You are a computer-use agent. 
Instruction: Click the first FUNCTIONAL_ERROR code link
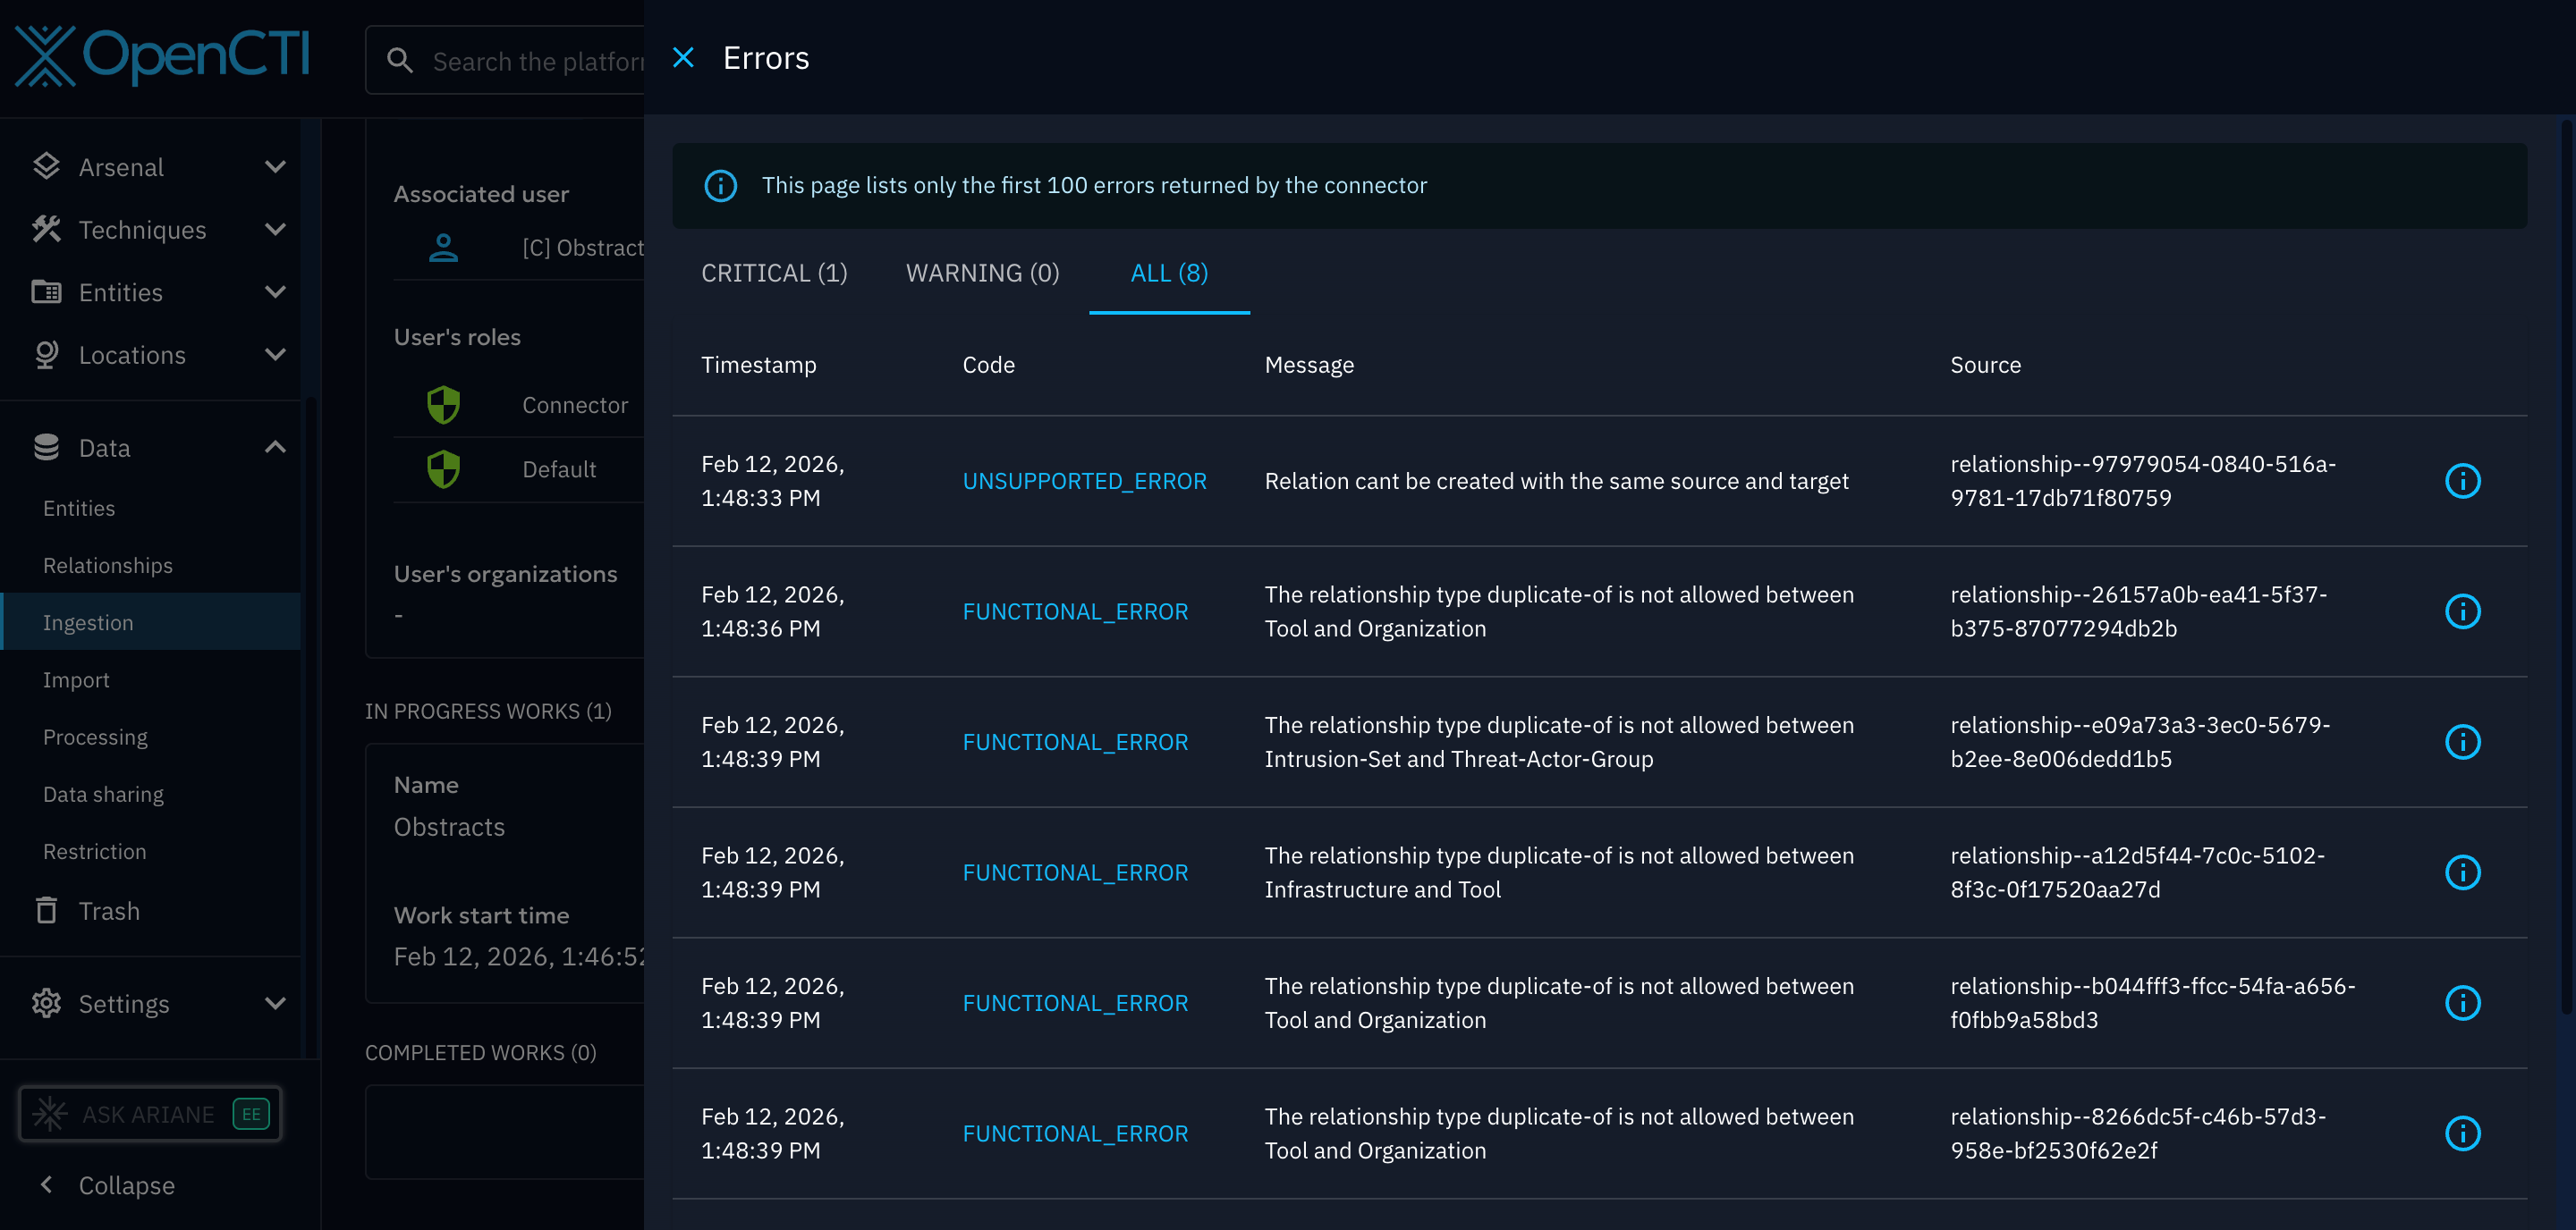tap(1075, 611)
